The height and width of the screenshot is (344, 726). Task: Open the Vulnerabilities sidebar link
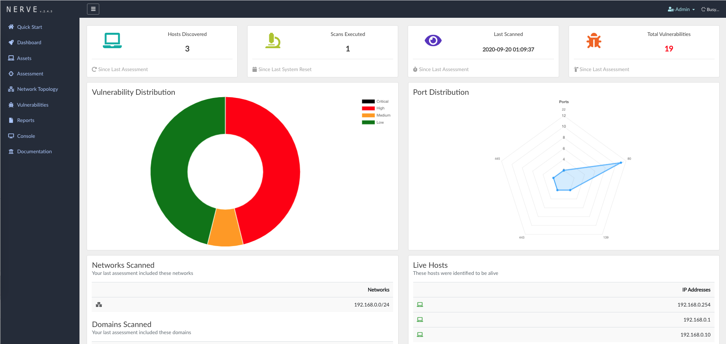(32, 105)
